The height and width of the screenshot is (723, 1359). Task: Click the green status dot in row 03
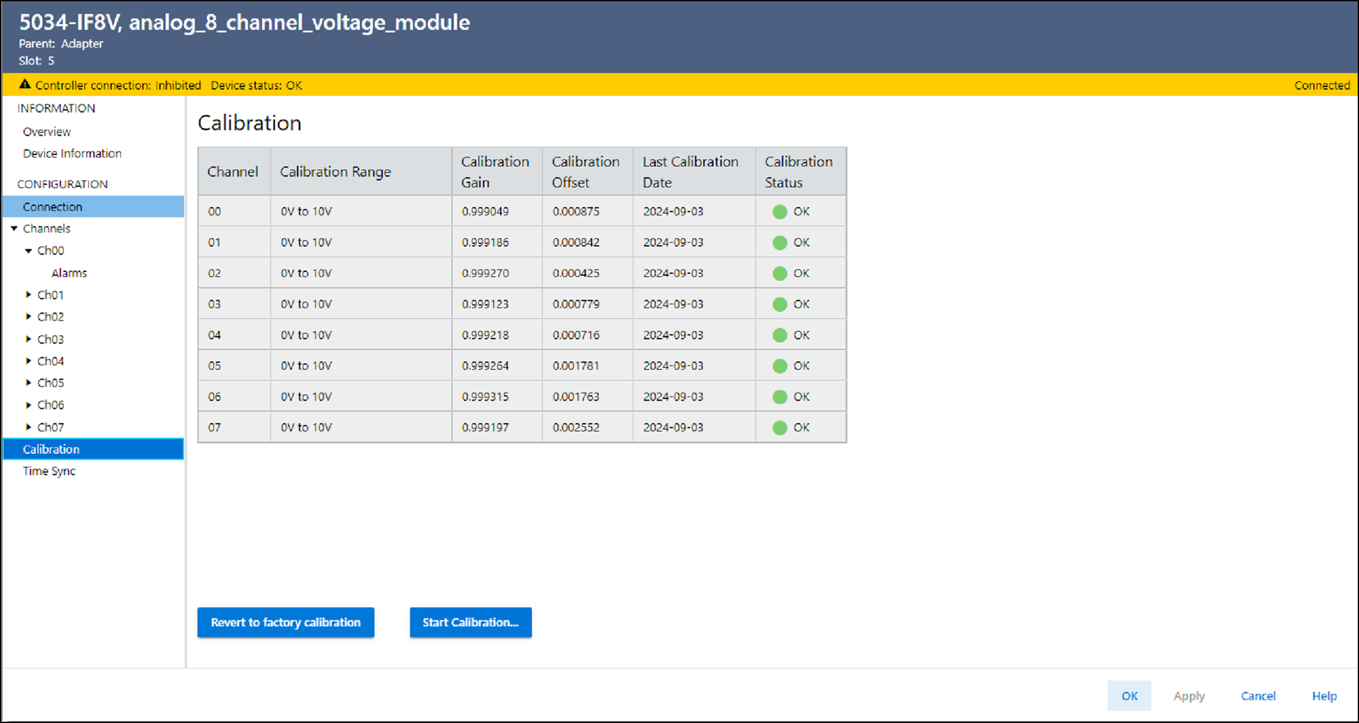(779, 304)
